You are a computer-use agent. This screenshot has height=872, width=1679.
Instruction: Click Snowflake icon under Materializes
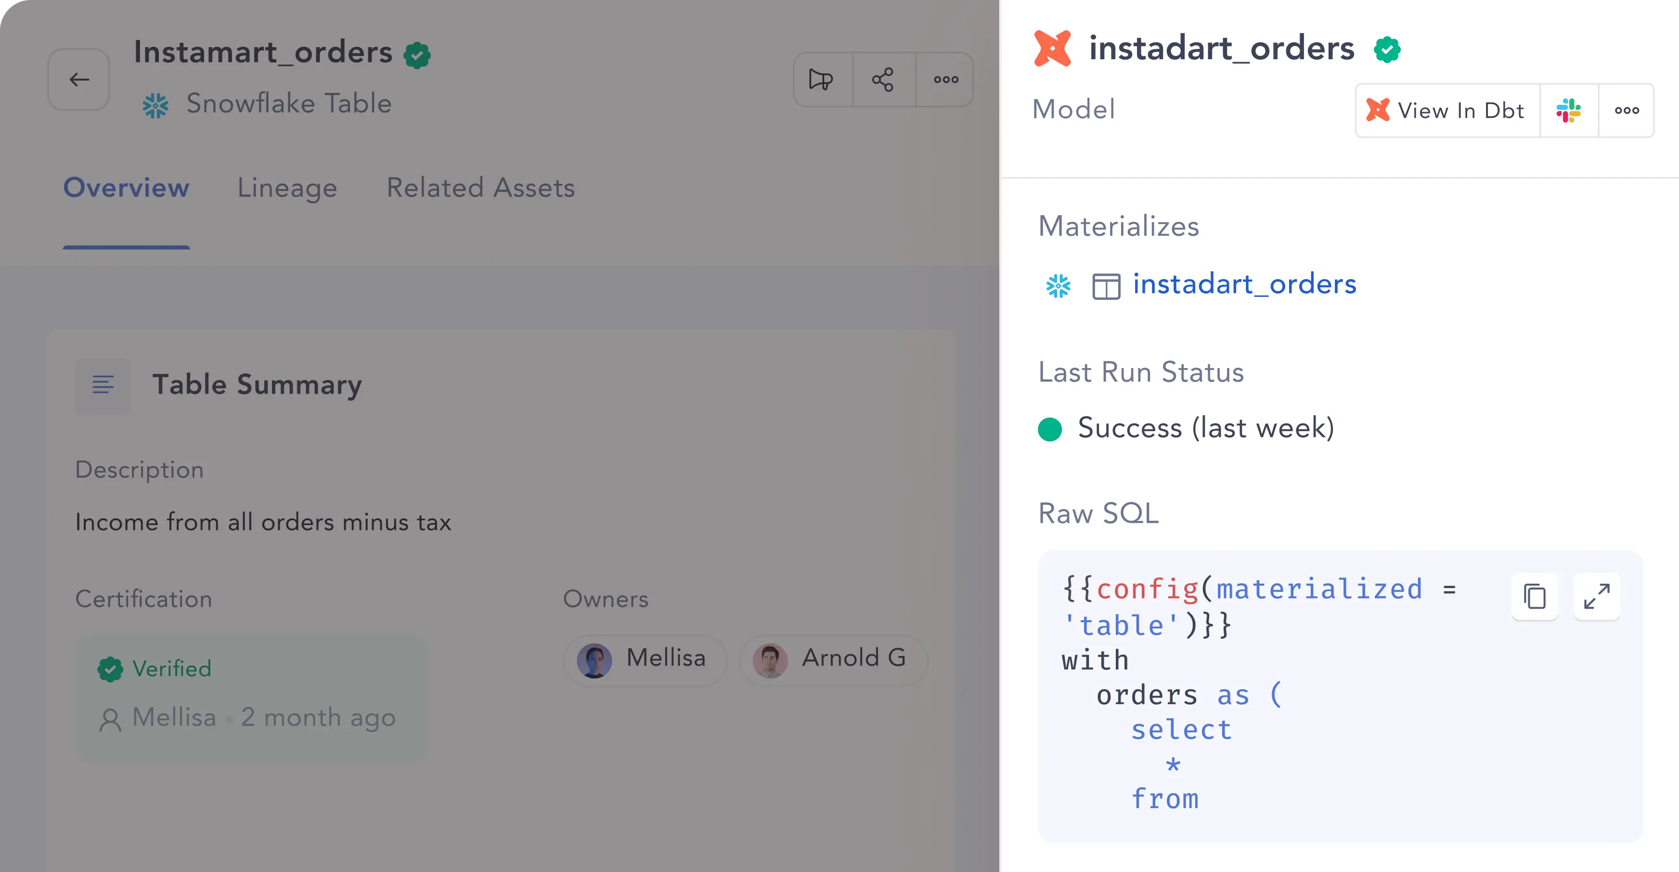1059,285
